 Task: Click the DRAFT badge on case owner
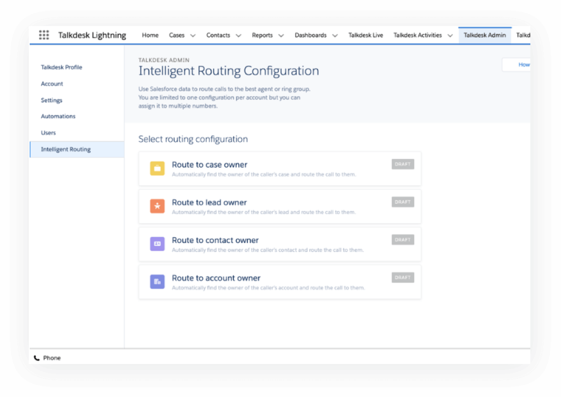coord(403,164)
